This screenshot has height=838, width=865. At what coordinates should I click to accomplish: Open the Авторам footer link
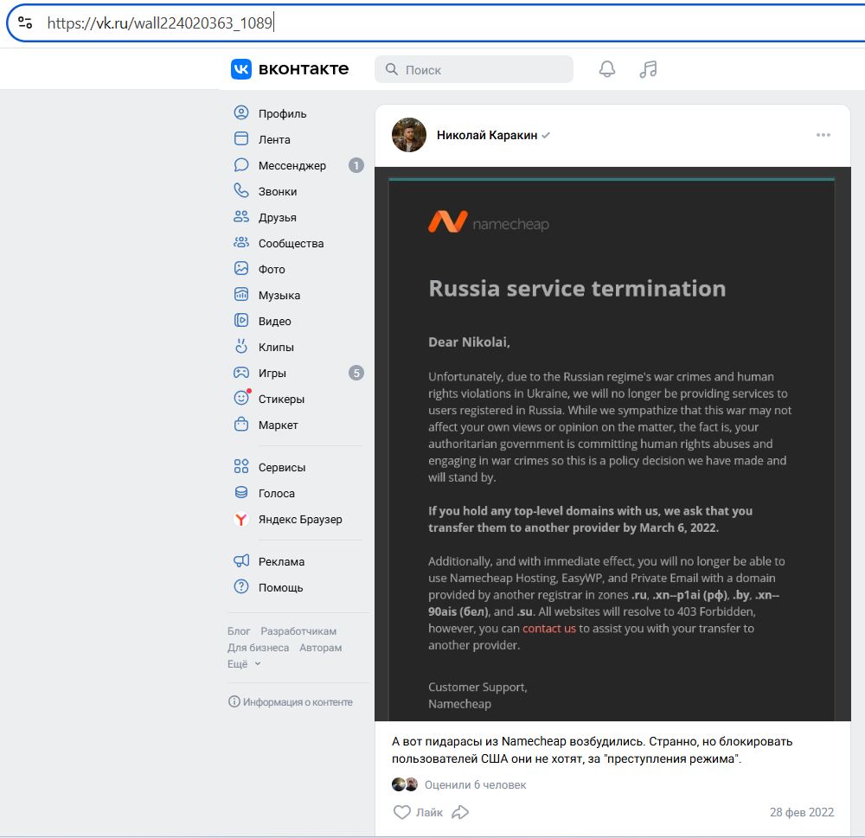[321, 648]
